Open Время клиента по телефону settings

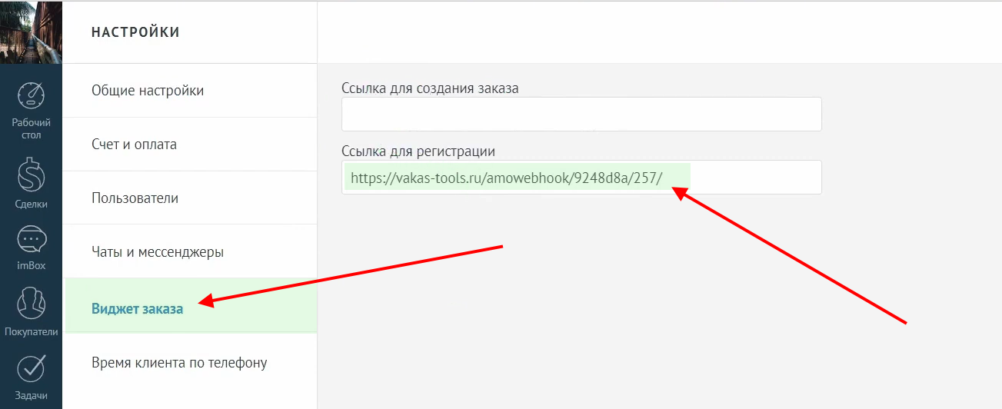coord(179,363)
